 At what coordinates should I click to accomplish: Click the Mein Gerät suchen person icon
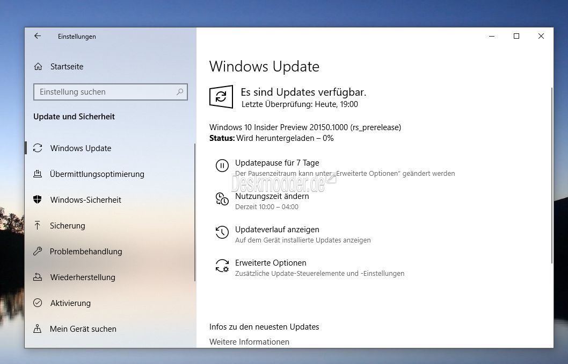38,329
